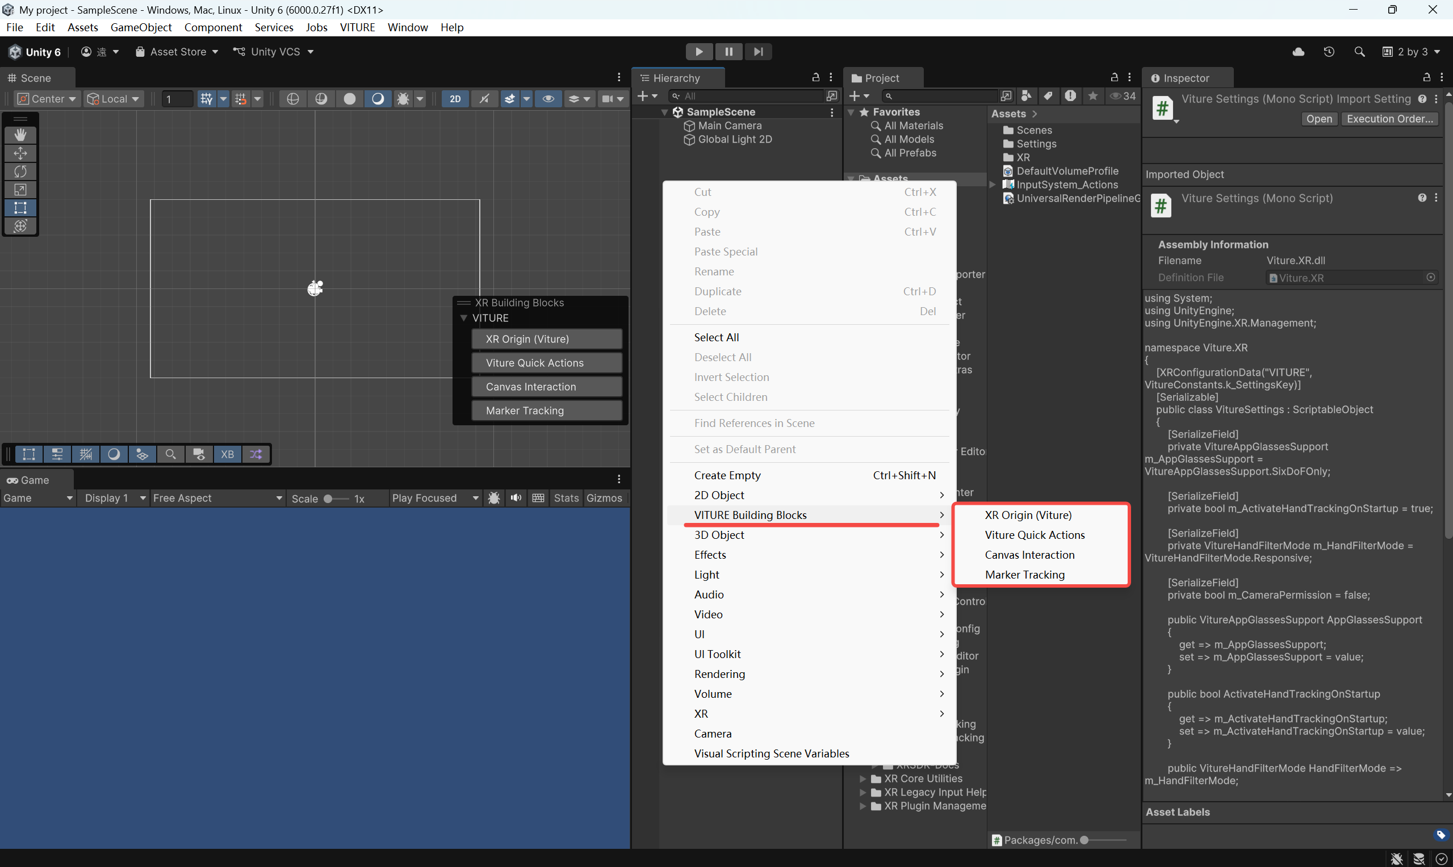Collapse the SampleScene hierarchy arrow
This screenshot has width=1453, height=867.
[664, 112]
